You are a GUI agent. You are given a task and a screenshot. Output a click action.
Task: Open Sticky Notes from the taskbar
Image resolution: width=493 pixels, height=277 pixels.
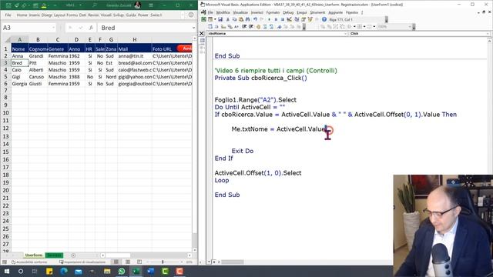pyautogui.click(x=49, y=271)
